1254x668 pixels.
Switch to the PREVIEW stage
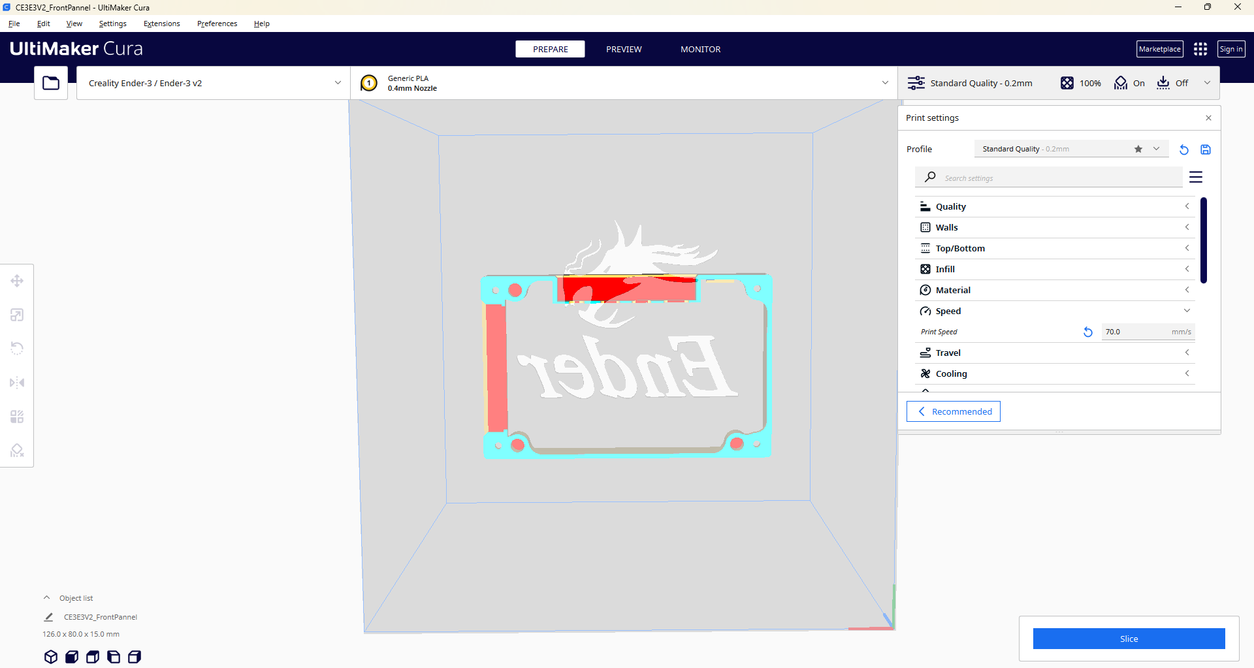tap(624, 49)
